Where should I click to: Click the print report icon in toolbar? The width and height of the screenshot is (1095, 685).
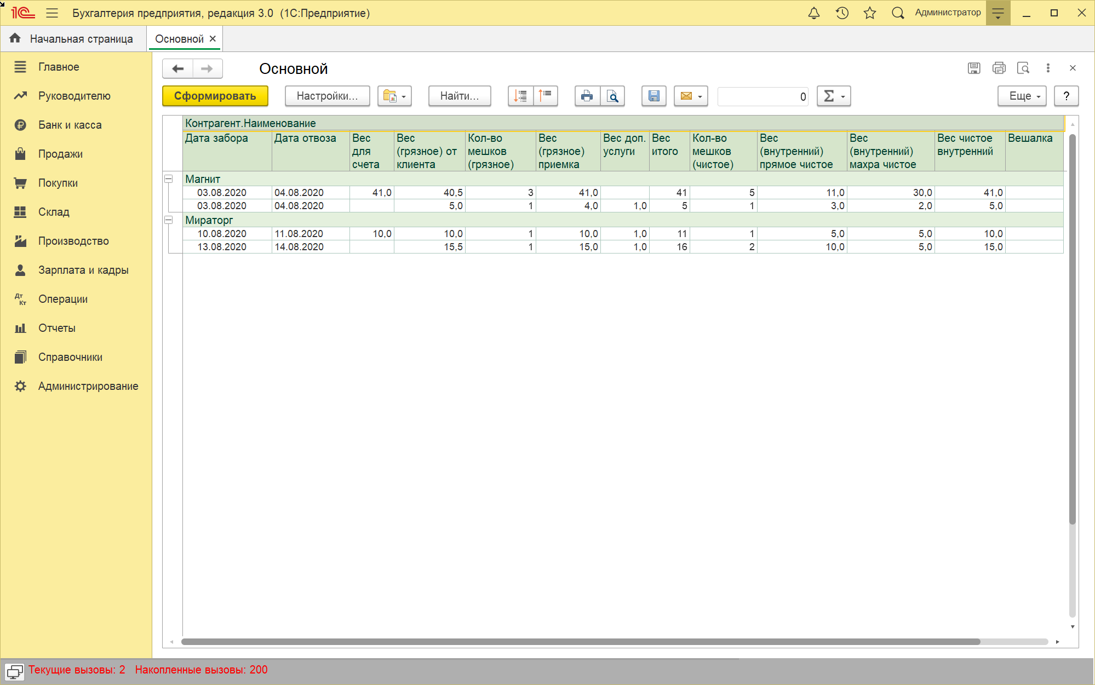(587, 96)
